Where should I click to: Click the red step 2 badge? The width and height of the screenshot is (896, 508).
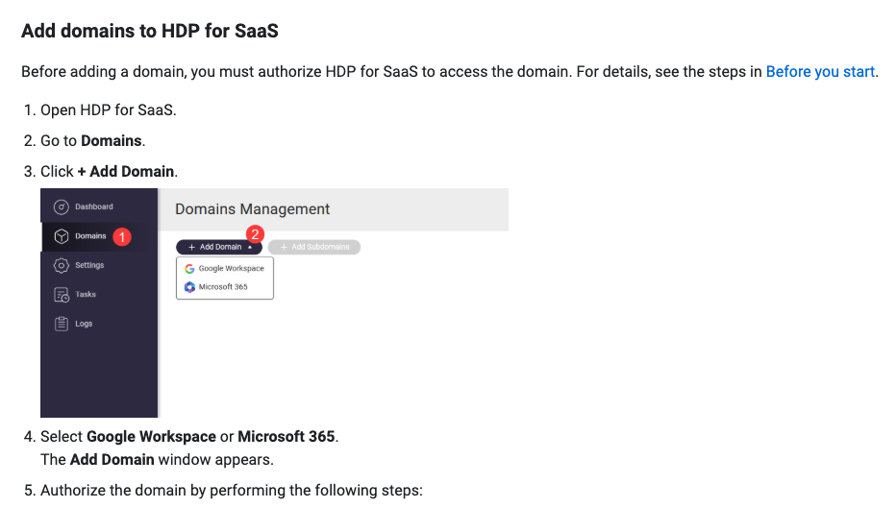255,233
